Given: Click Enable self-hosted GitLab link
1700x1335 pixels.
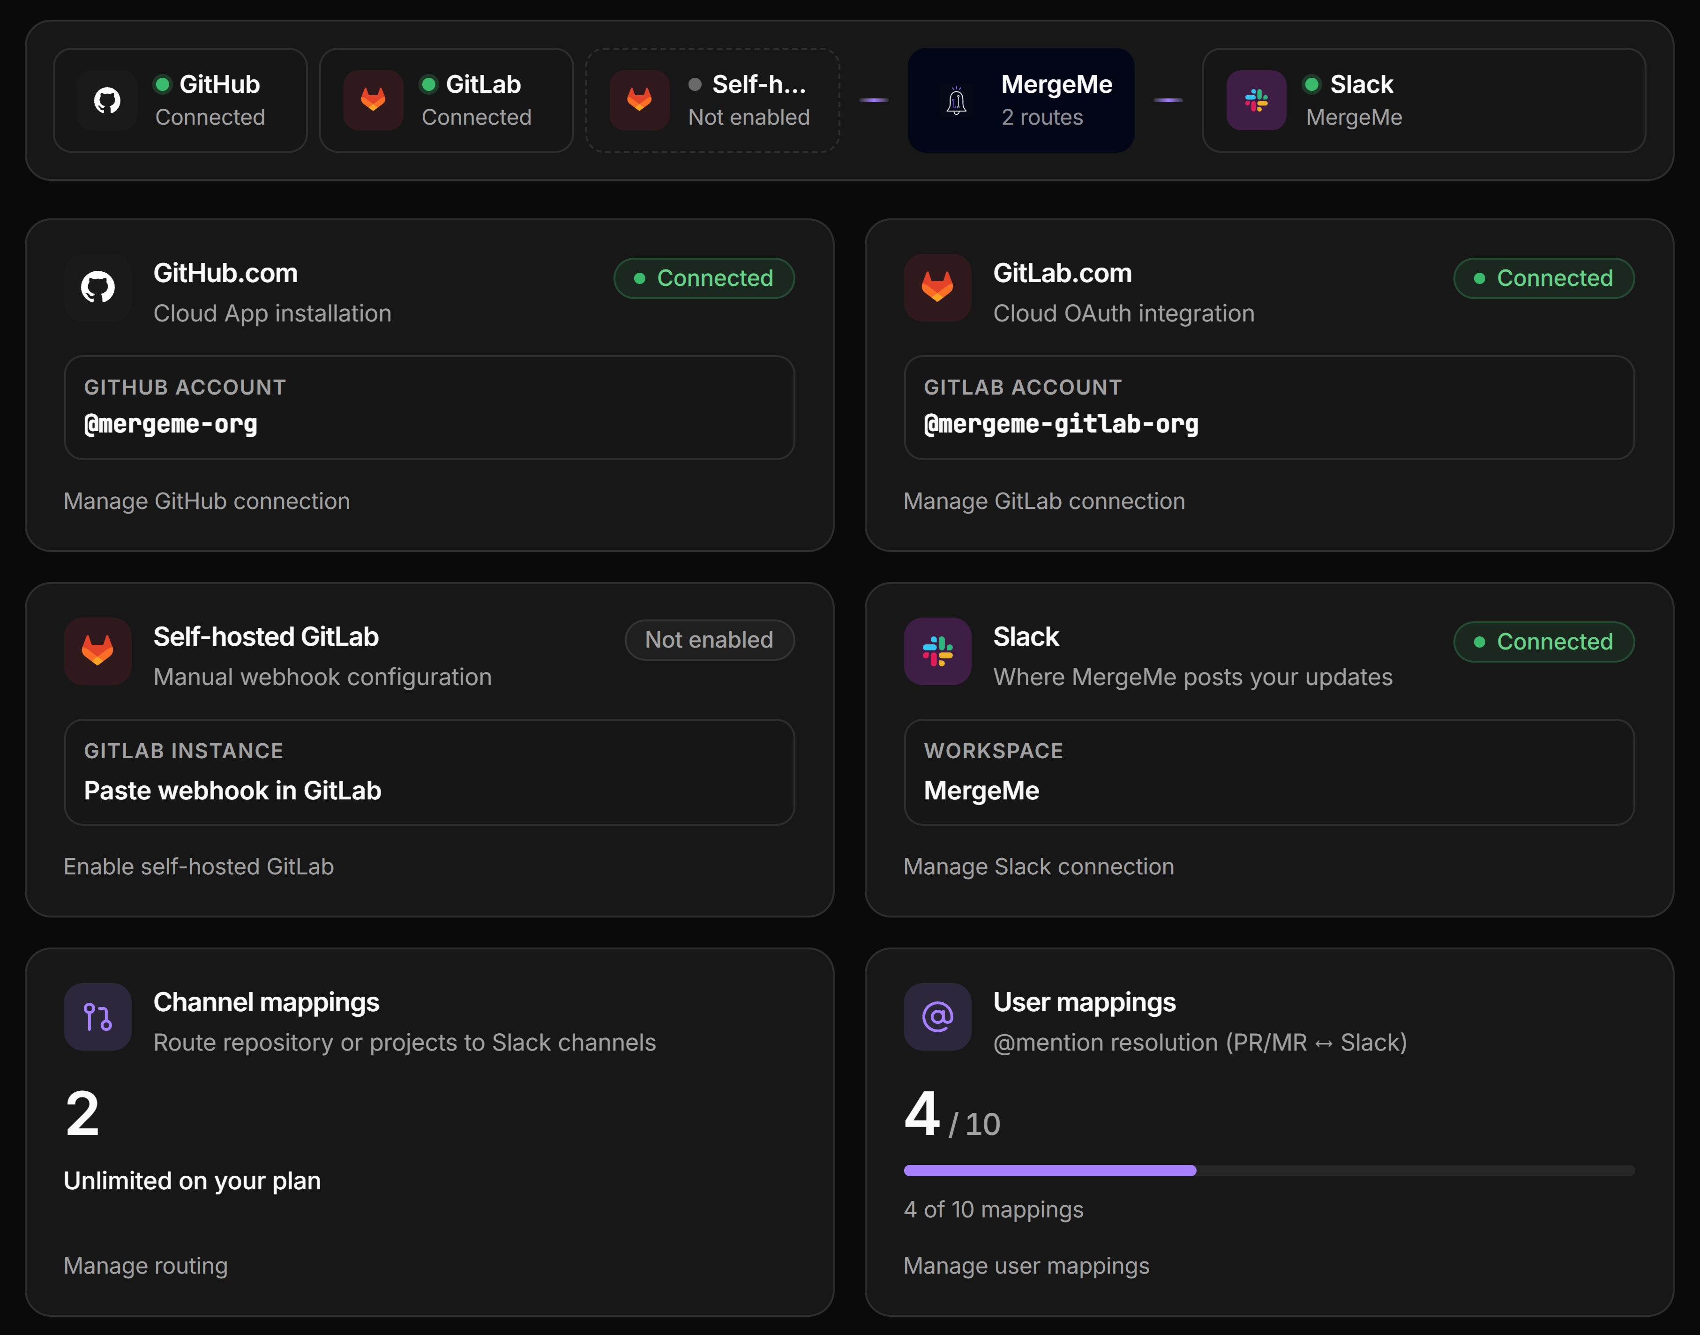Looking at the screenshot, I should (x=199, y=866).
